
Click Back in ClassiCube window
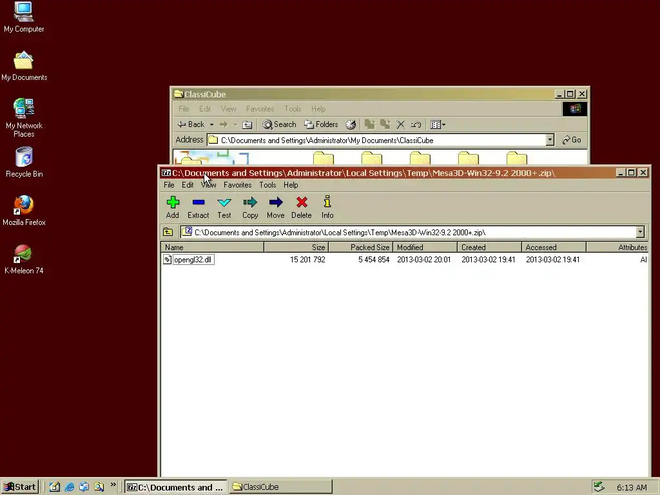coord(191,124)
